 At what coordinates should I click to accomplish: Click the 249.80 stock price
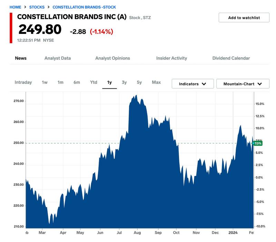40,29
